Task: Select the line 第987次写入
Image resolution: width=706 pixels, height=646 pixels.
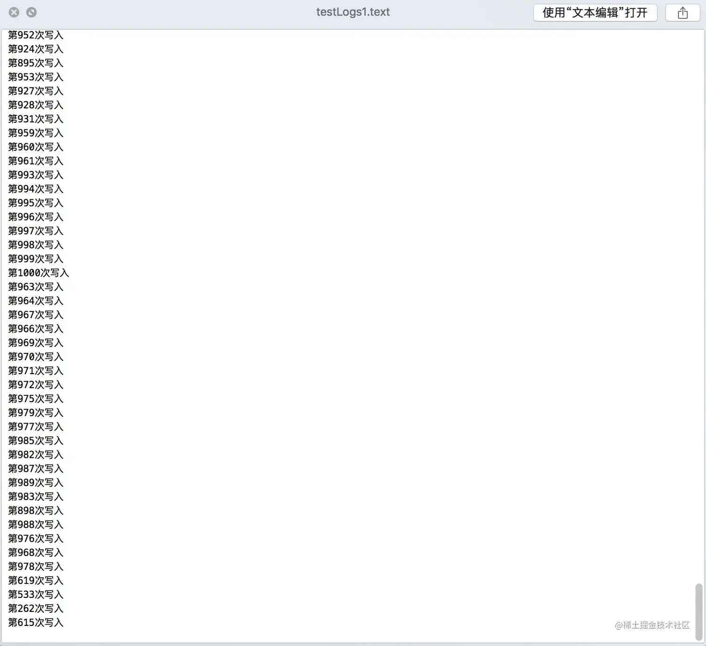Action: coord(35,469)
